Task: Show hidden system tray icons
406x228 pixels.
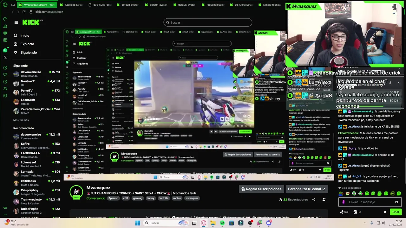Action: 365,223
